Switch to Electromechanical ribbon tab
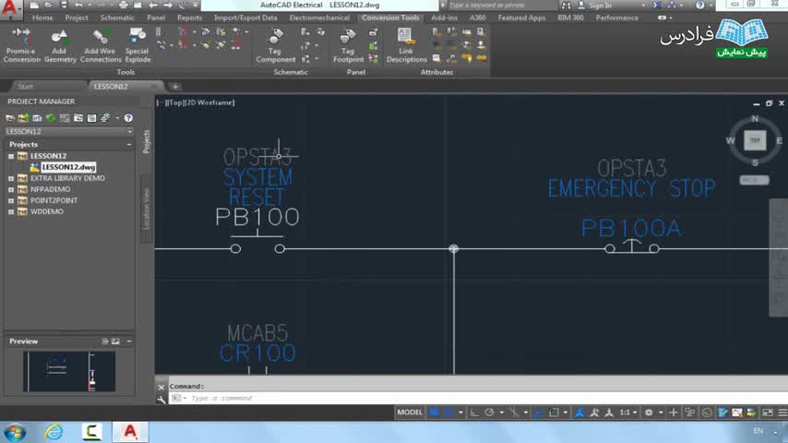Viewport: 788px width, 443px height. coord(319,18)
